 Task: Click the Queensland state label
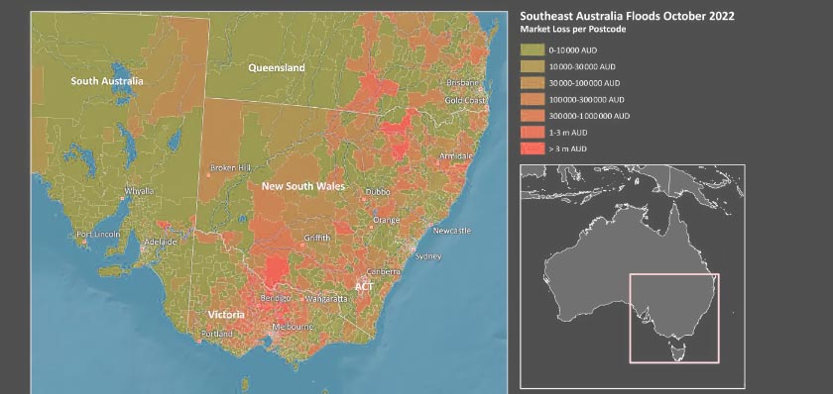click(277, 68)
